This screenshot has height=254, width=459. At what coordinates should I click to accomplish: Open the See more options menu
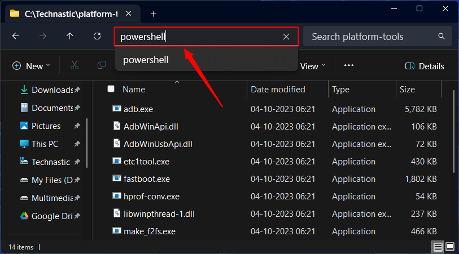[x=348, y=66]
